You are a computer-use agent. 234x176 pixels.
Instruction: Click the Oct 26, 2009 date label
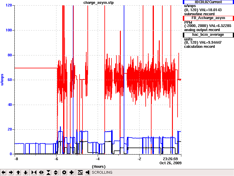click(171, 163)
